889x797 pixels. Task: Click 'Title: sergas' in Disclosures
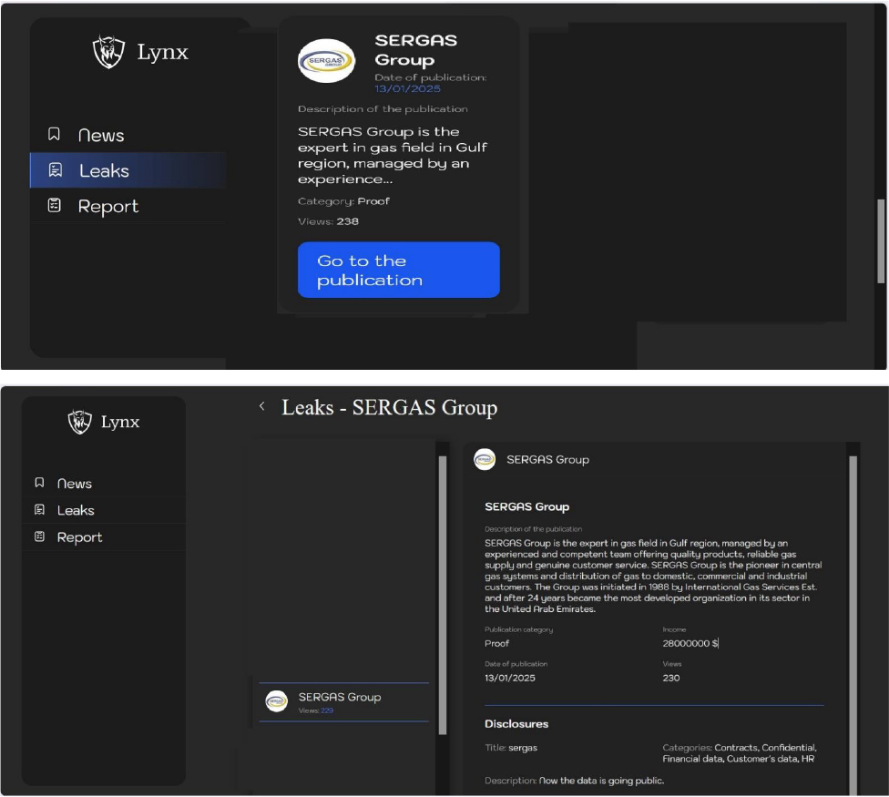[x=511, y=748]
